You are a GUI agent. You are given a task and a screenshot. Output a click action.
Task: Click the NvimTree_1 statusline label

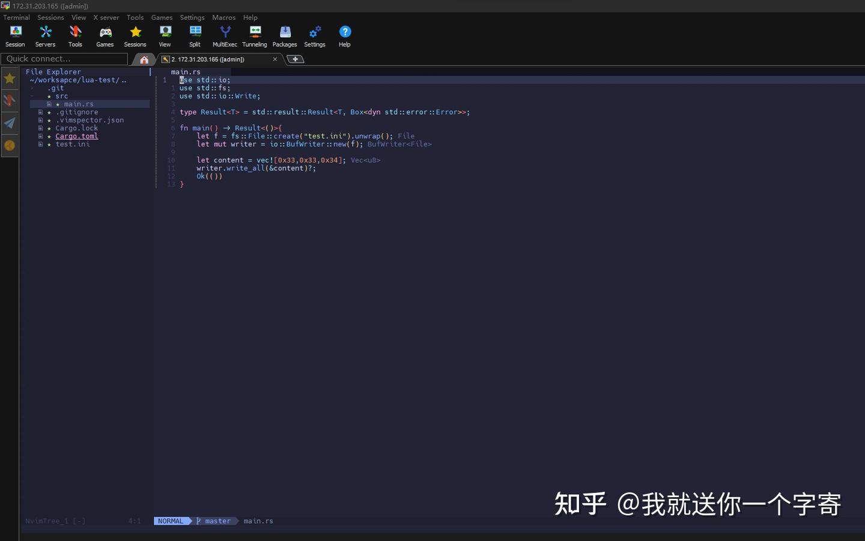55,521
